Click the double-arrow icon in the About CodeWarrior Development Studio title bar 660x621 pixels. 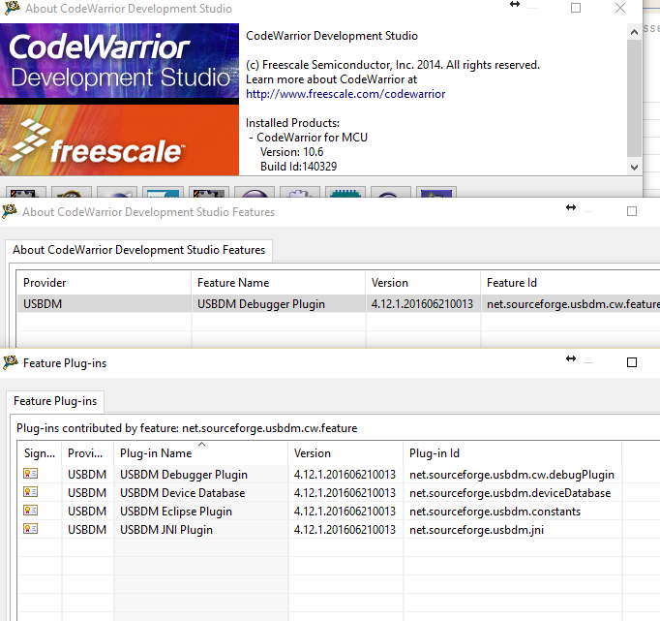click(x=515, y=4)
